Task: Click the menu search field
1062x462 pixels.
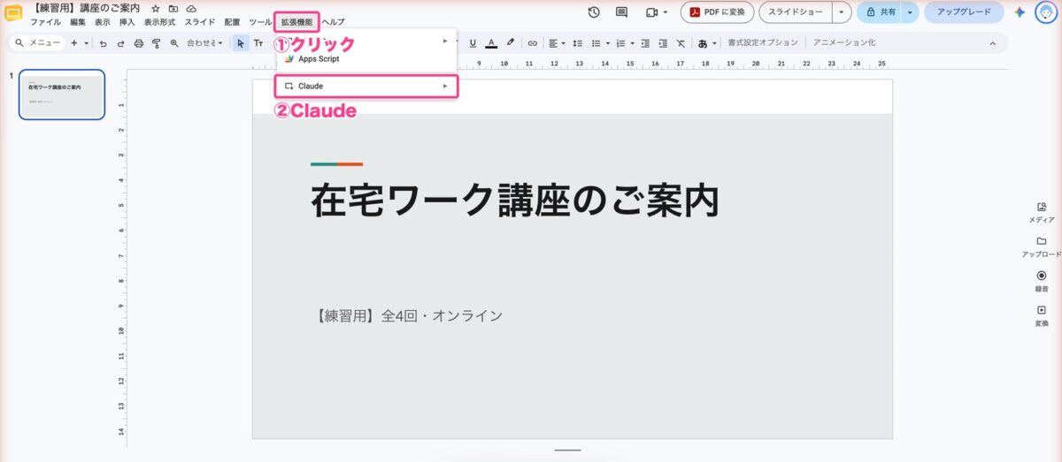Action: pos(37,42)
